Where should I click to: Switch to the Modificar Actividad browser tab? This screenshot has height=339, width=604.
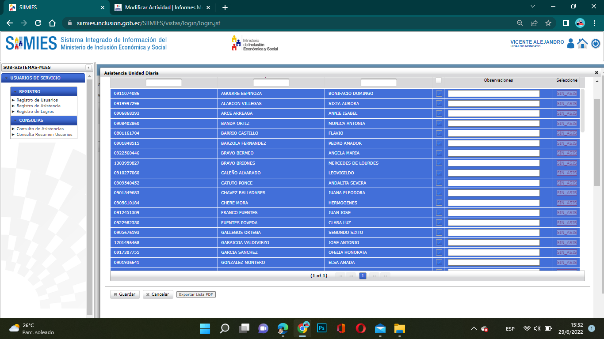(161, 8)
